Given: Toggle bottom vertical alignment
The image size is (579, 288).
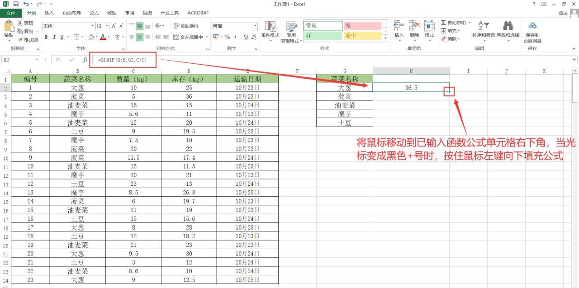Looking at the screenshot, I should (x=148, y=26).
